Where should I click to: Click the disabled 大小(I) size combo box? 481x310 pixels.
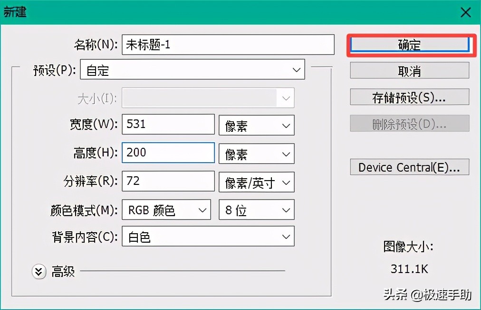point(208,98)
